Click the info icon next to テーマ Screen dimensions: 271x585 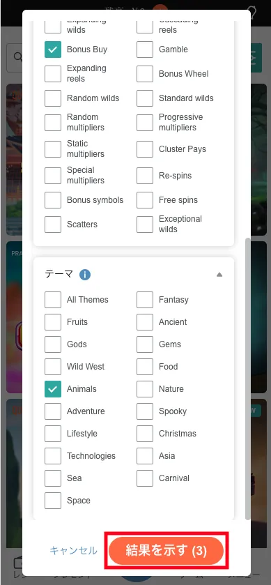[x=85, y=275]
